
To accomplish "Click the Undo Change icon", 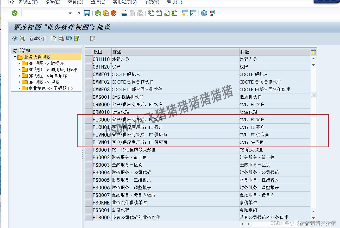I will tap(69, 39).
